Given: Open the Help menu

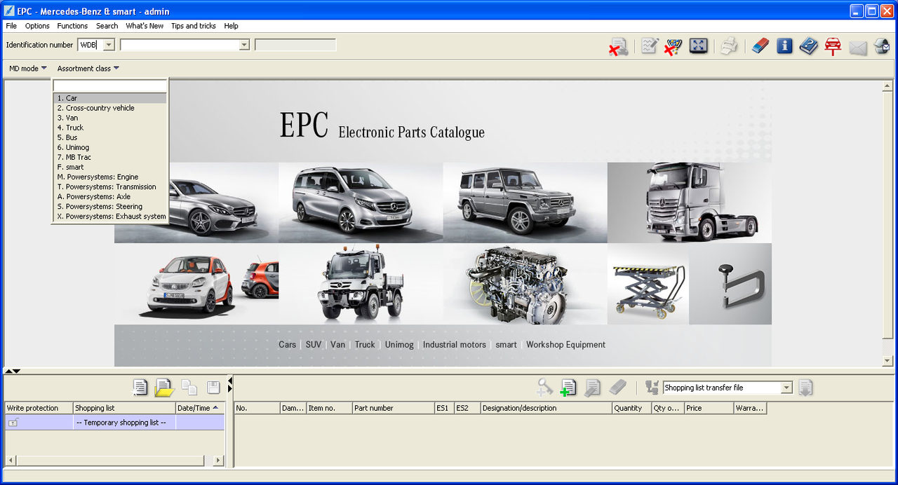Looking at the screenshot, I should 232,26.
